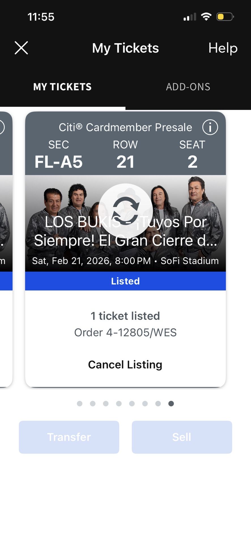Tap the refresh arrows on ticket image
The height and width of the screenshot is (544, 251).
coord(126,211)
